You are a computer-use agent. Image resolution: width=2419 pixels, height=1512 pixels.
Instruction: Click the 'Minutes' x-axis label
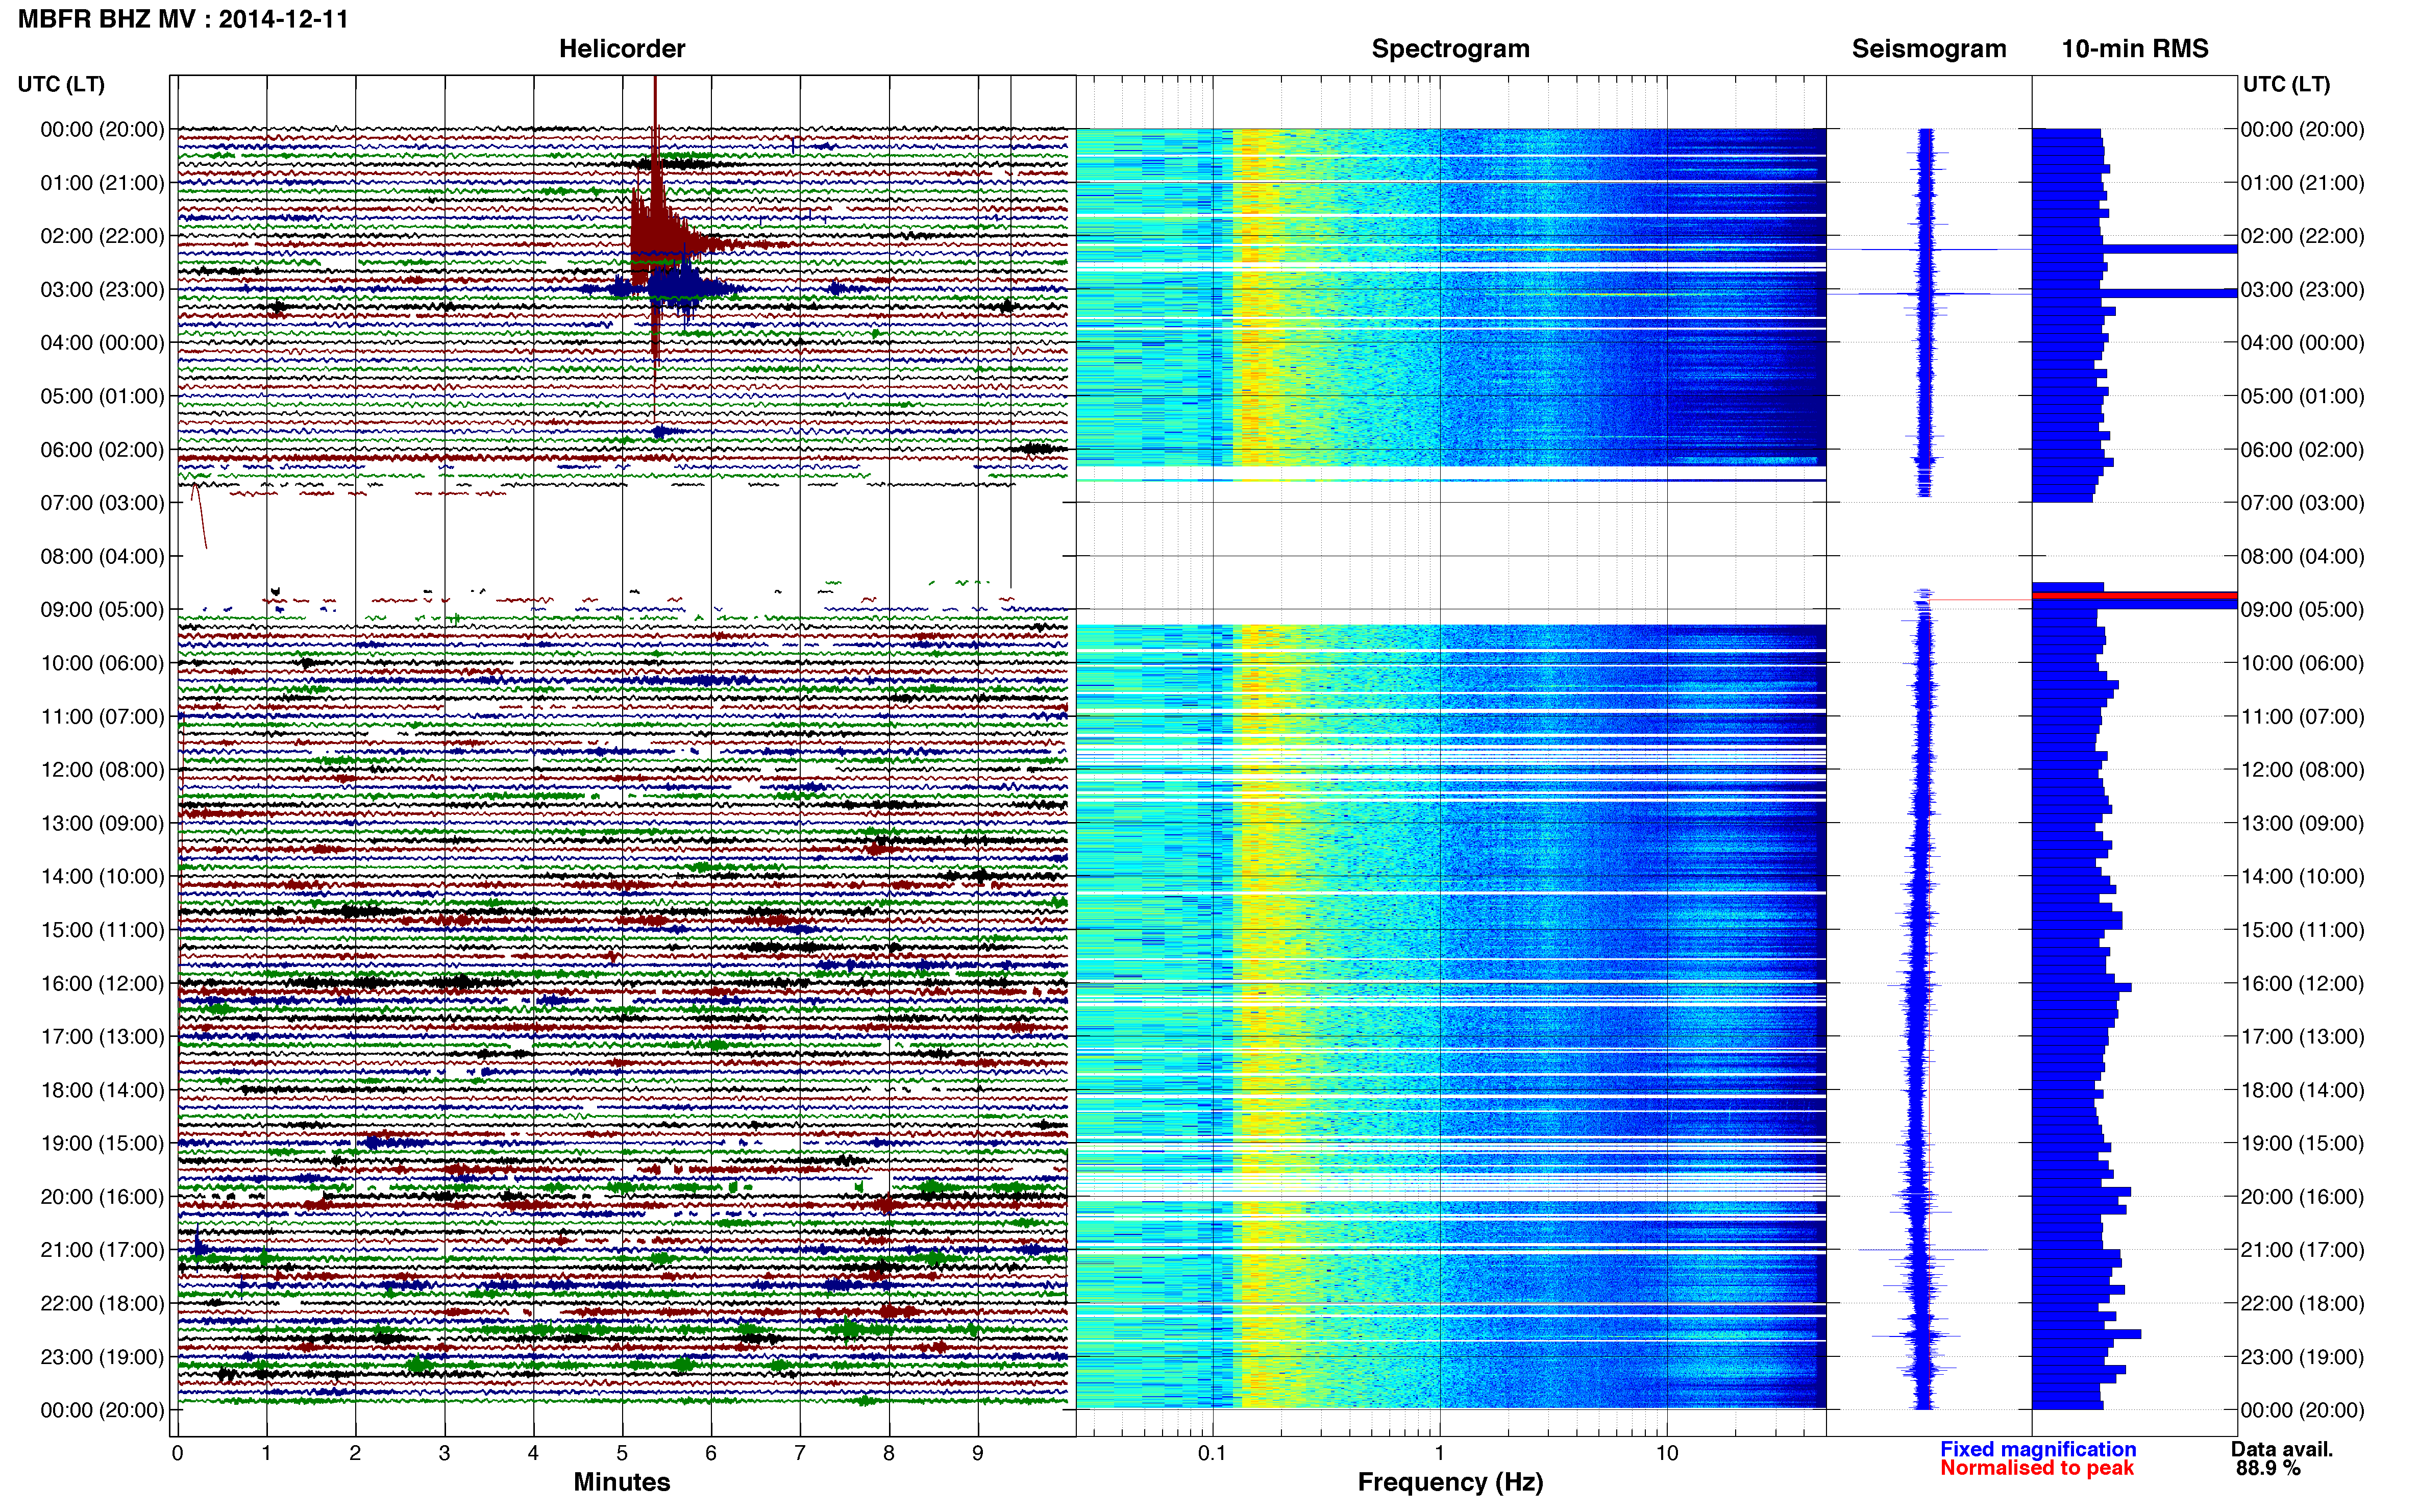coord(622,1482)
